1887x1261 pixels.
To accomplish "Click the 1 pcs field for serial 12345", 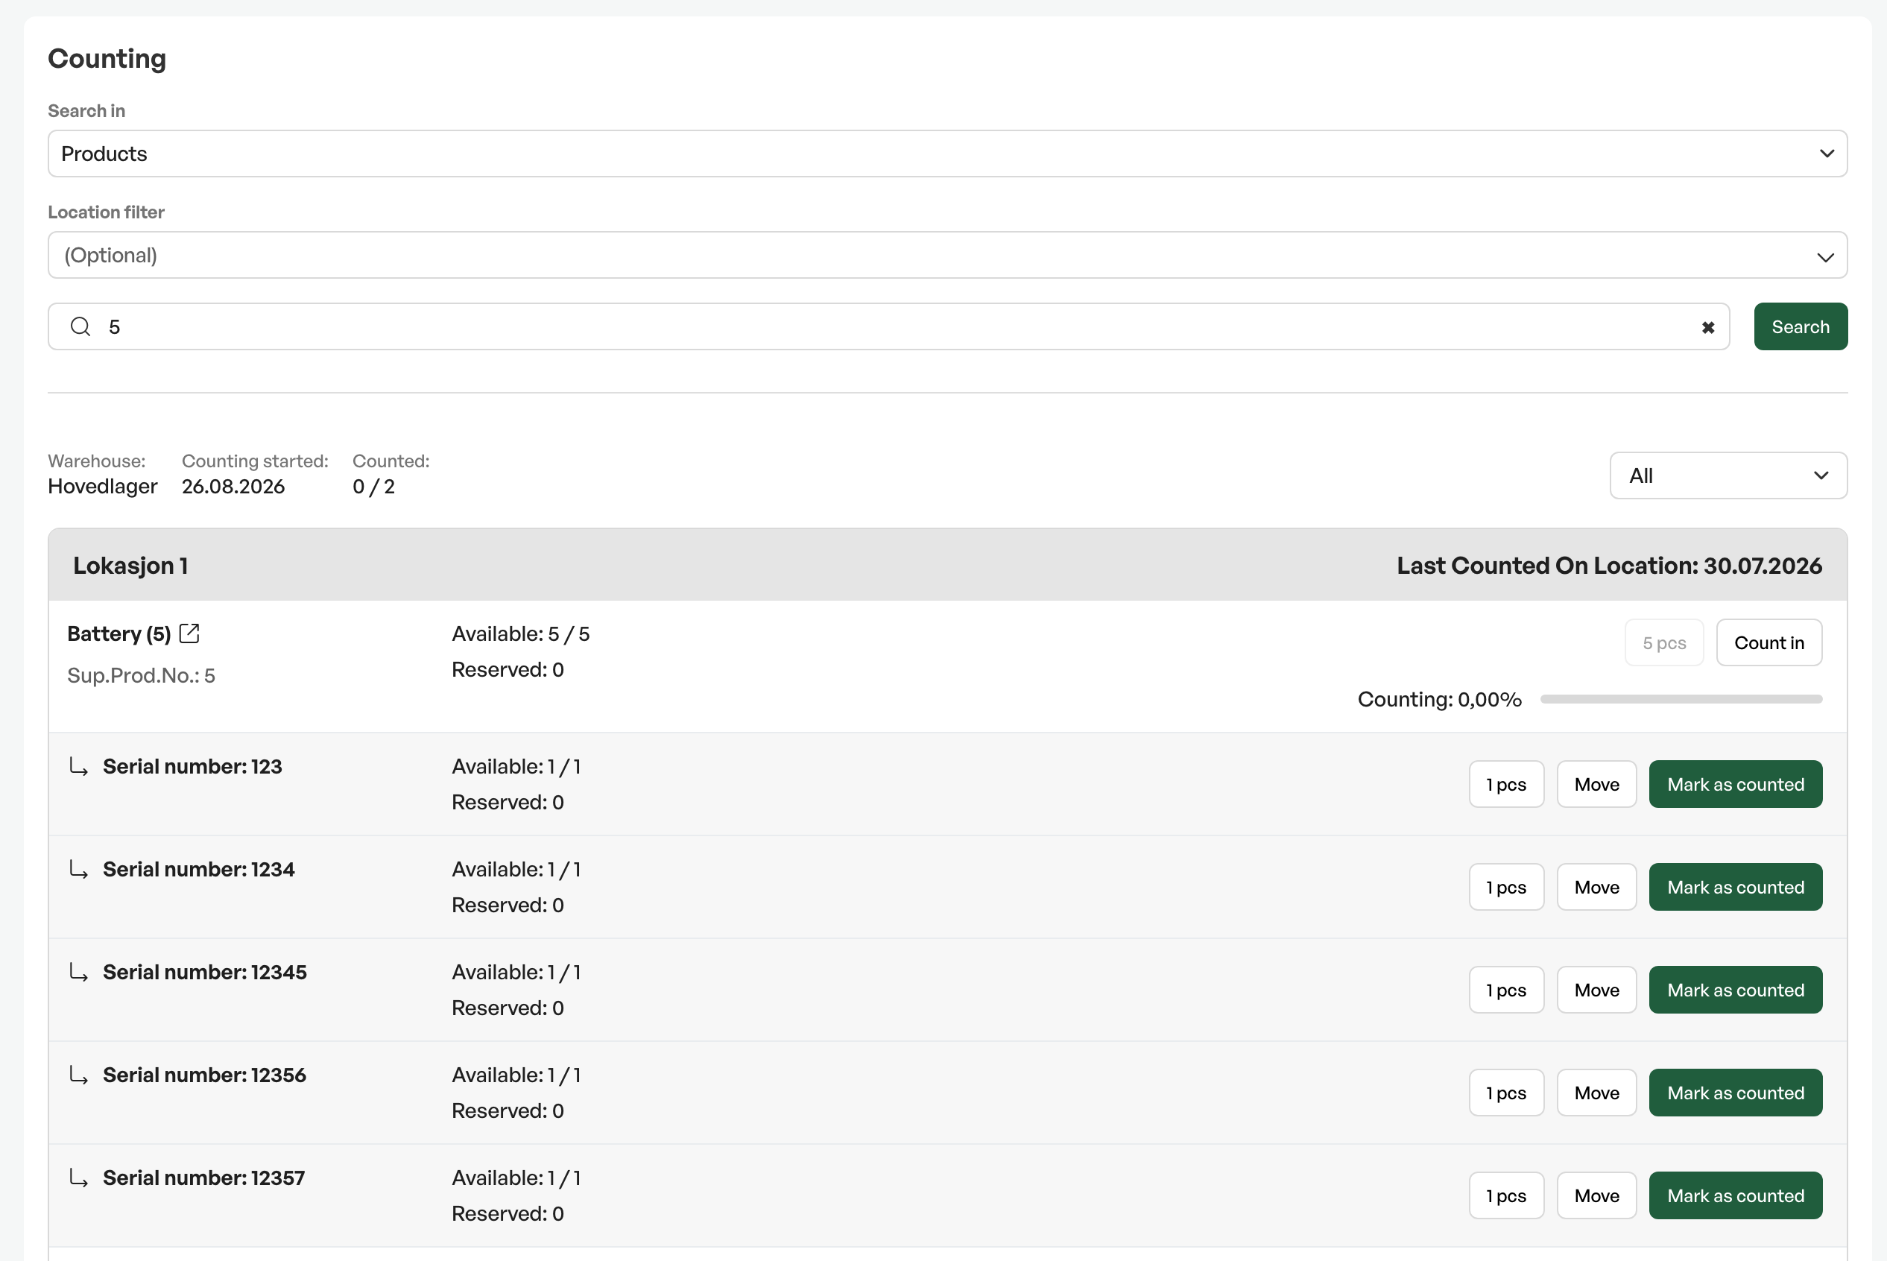I will click(1506, 990).
